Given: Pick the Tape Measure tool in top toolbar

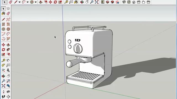Looking at the screenshot, I should click(66, 2).
